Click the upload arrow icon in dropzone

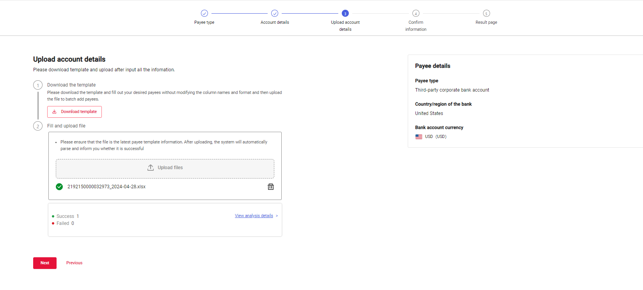[x=151, y=168]
